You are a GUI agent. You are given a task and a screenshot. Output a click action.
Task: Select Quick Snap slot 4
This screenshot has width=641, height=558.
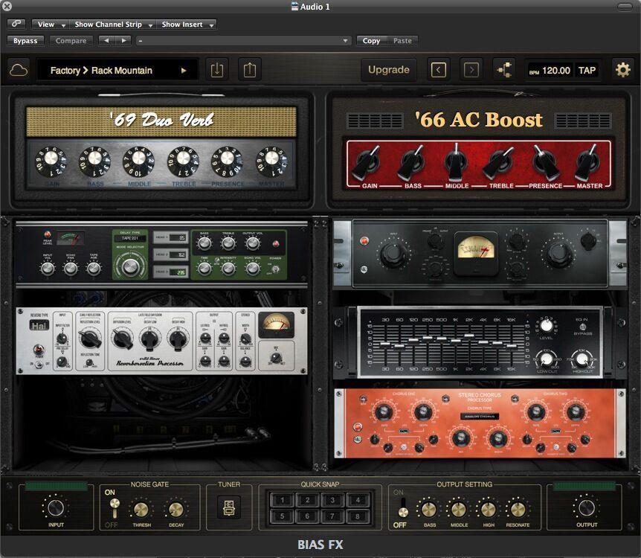[x=357, y=499]
